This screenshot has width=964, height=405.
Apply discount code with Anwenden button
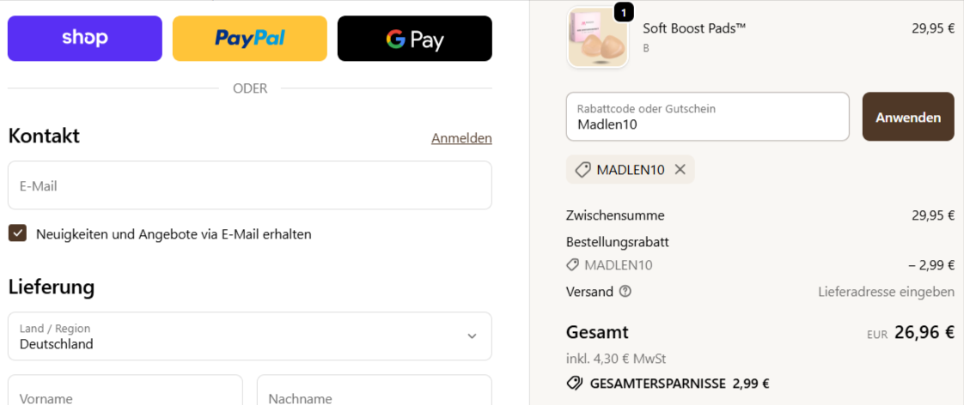coord(908,117)
